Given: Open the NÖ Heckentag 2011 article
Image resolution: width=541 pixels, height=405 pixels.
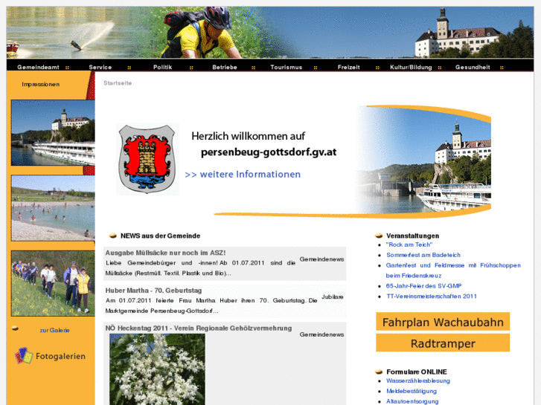Looking at the screenshot, I should pos(199,328).
